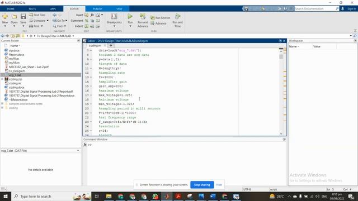Switch to the VIEW tab
Screen dimensions: 358x201
[119, 9]
